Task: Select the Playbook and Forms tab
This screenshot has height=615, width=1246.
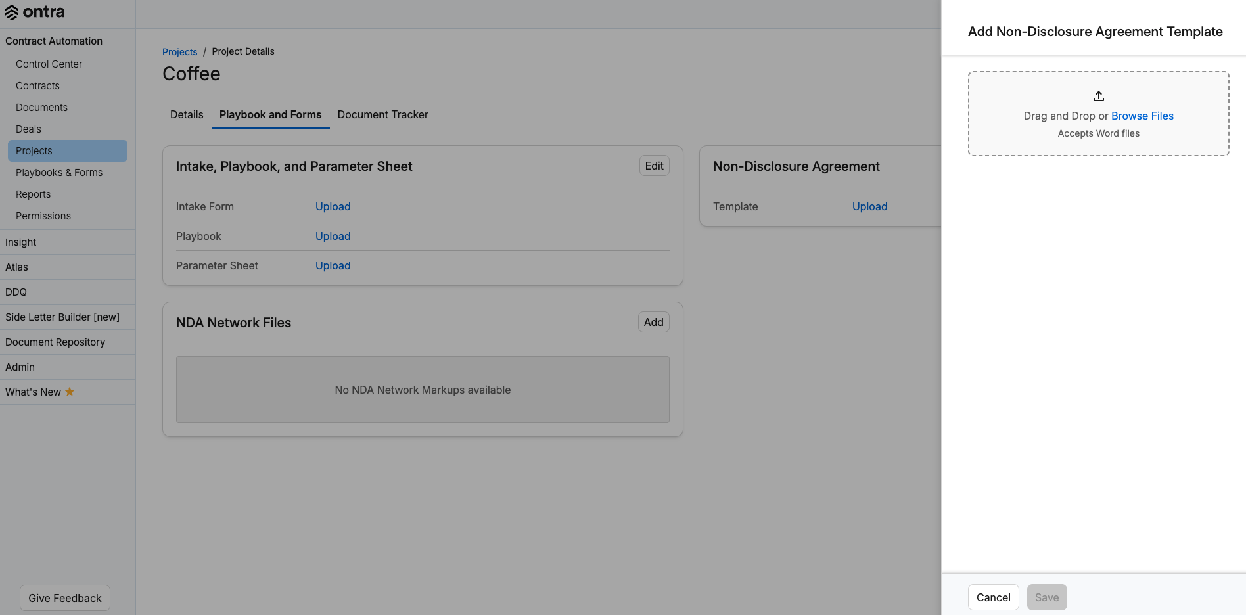Action: (x=270, y=114)
